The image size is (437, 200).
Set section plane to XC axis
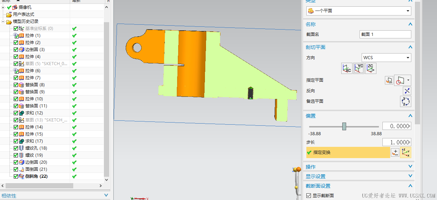point(347,68)
